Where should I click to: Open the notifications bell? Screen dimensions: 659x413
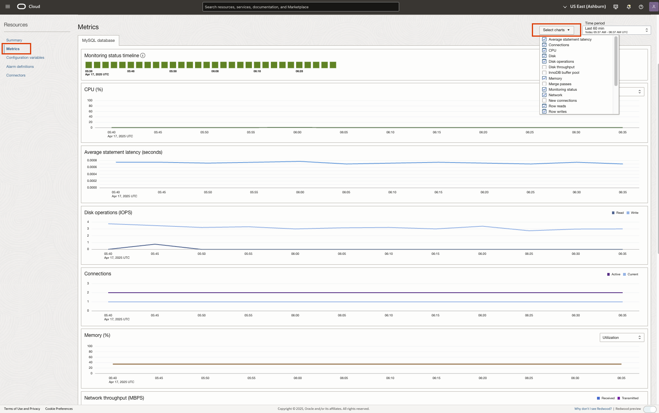(628, 6)
